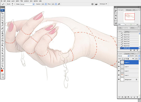Image resolution: width=141 pixels, height=102 pixels.
Task: Add layer style fx icon
Action: tap(122, 97)
